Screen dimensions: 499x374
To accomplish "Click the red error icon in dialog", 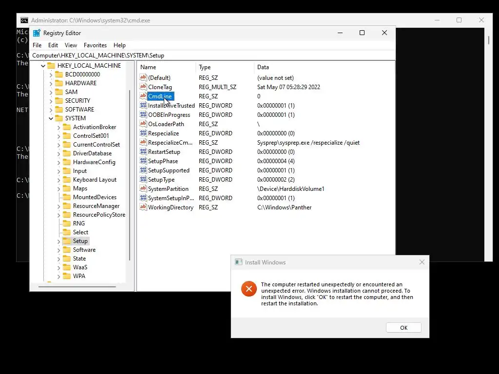I will pos(249,288).
